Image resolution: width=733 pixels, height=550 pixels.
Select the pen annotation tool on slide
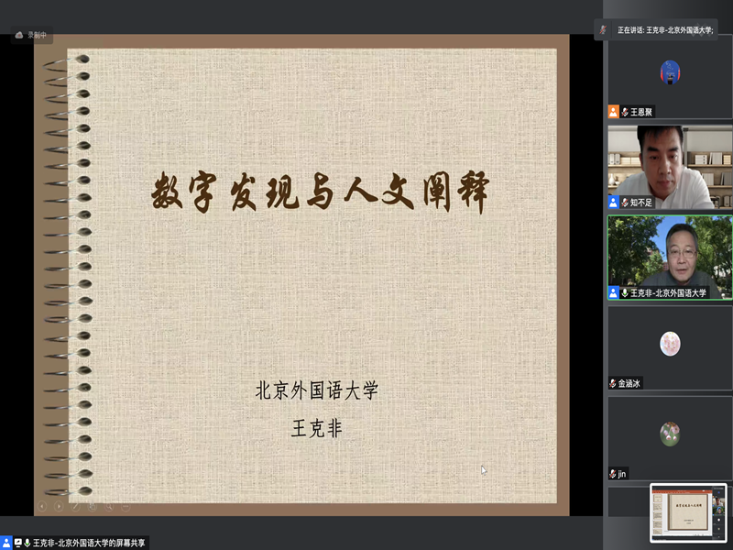[x=75, y=505]
